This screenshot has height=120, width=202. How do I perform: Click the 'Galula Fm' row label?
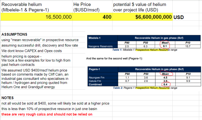[95, 81]
